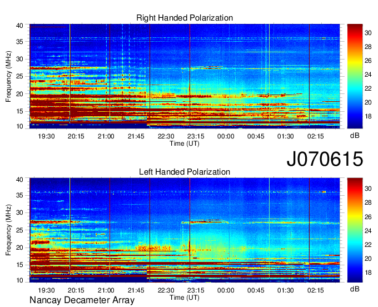
Task: Click the 15 MHz tick of Right Handed plot
Action: (19, 111)
